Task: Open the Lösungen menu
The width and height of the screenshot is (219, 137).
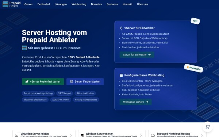Action: [61, 4]
